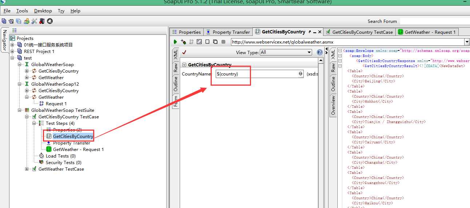Open the Desktop menu
This screenshot has width=470, height=208.
43,11
